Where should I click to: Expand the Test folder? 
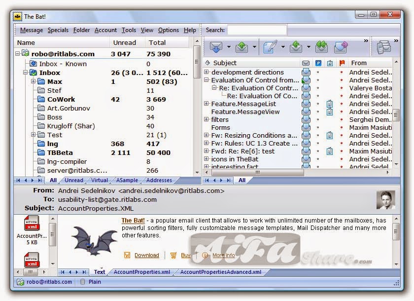(34, 135)
